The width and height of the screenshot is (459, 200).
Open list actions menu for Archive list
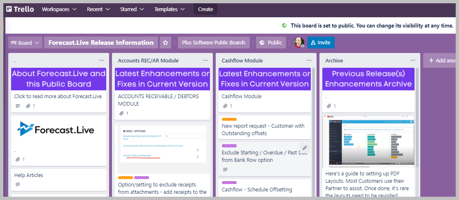click(x=413, y=60)
